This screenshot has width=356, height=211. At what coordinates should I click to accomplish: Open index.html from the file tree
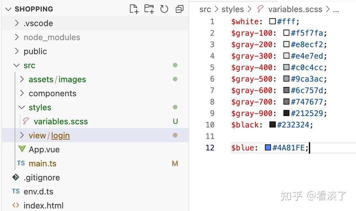click(x=43, y=206)
